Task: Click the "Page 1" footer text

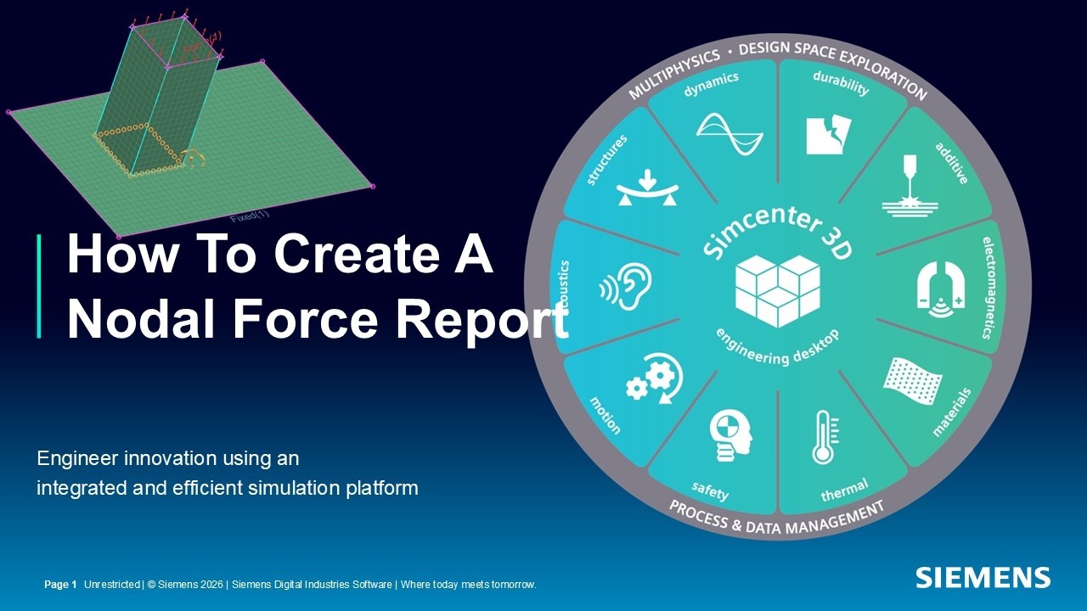Action: [60, 585]
